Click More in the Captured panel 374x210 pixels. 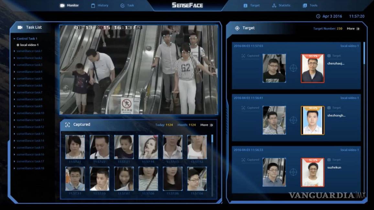coord(206,125)
